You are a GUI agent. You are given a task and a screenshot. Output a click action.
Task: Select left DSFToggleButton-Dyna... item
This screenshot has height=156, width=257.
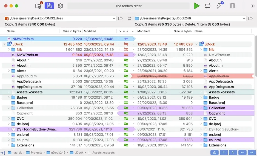tap(37, 129)
